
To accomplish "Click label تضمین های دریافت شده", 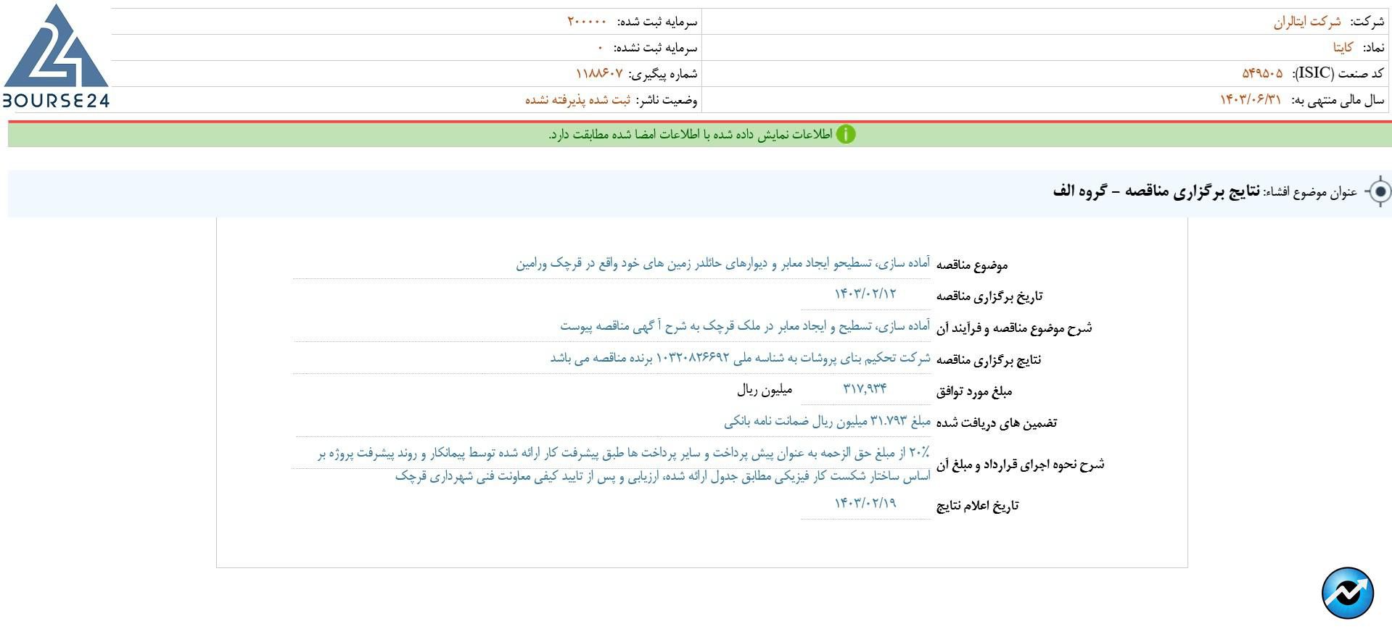I will (x=997, y=423).
